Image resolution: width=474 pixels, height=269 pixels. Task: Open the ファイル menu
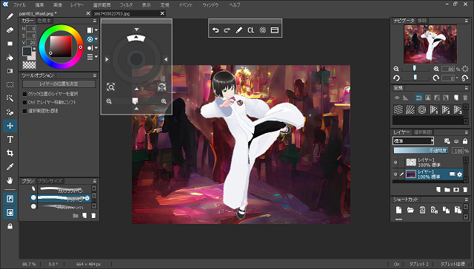19,5
